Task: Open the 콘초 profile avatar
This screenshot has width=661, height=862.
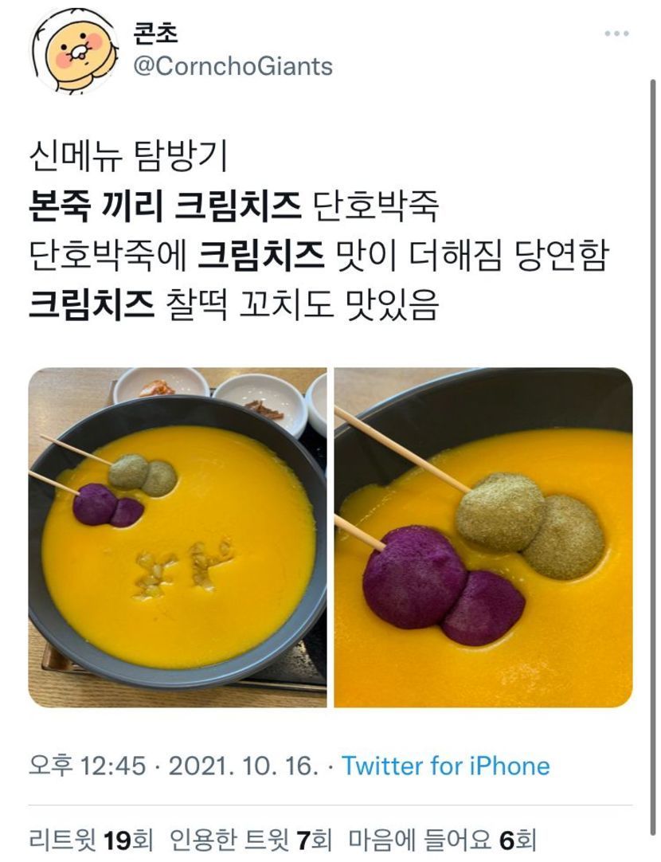Action: [x=74, y=50]
